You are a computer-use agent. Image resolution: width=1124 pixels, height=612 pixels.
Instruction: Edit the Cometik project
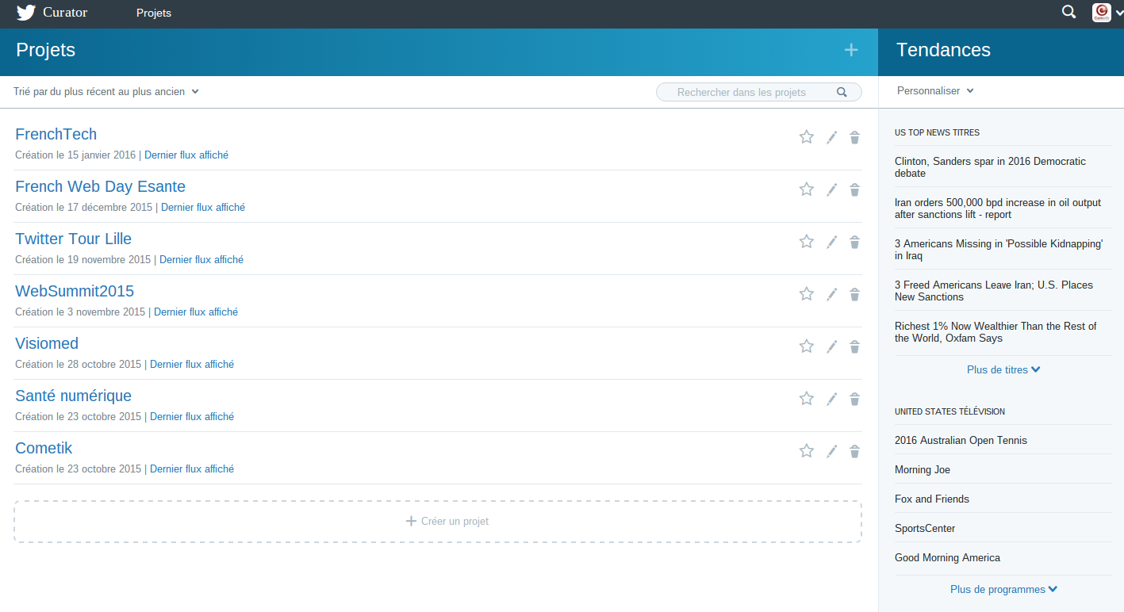[x=831, y=451]
